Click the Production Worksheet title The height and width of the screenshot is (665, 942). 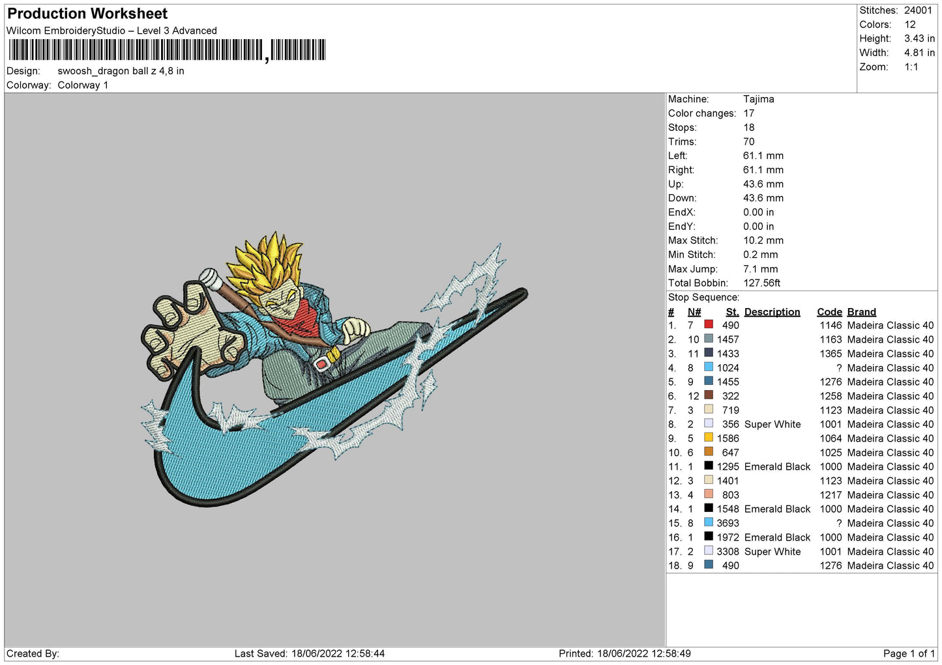(87, 14)
